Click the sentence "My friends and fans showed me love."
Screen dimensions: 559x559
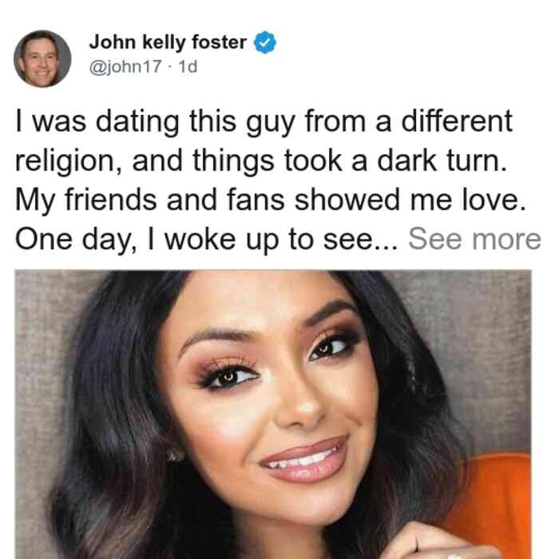pos(271,200)
